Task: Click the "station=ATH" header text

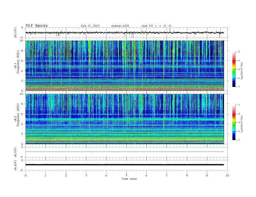Action: [120, 26]
